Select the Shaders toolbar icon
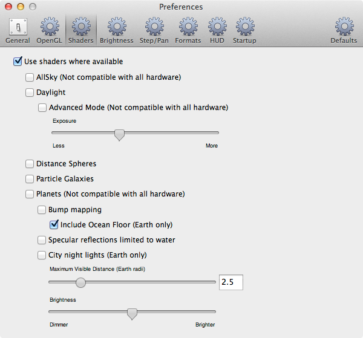Viewport: 363px width, 338px height. pos(80,30)
